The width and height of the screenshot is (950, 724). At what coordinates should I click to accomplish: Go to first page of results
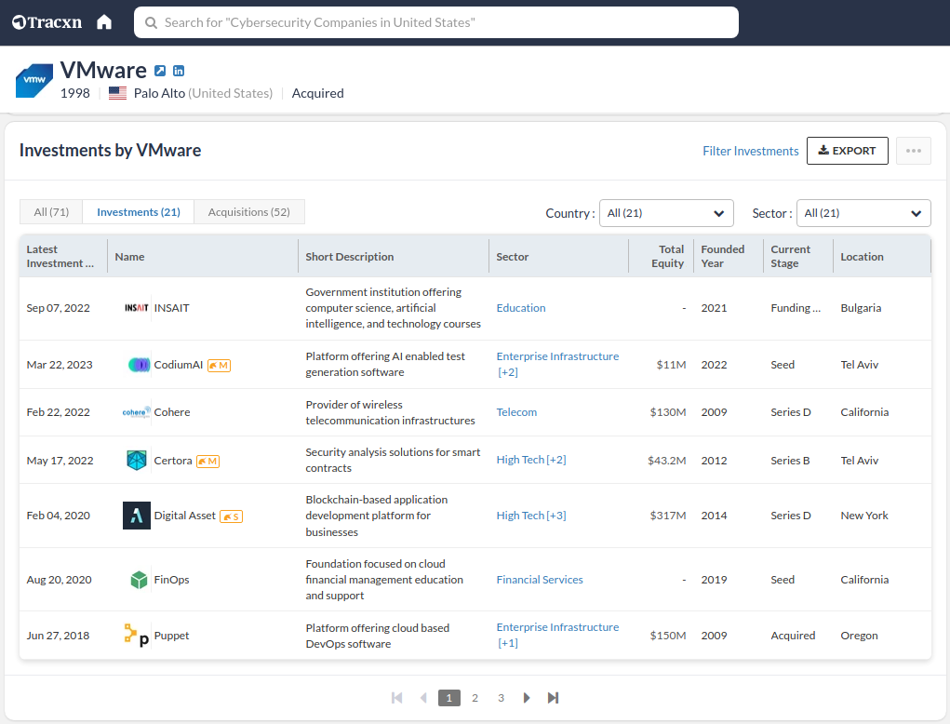click(397, 698)
